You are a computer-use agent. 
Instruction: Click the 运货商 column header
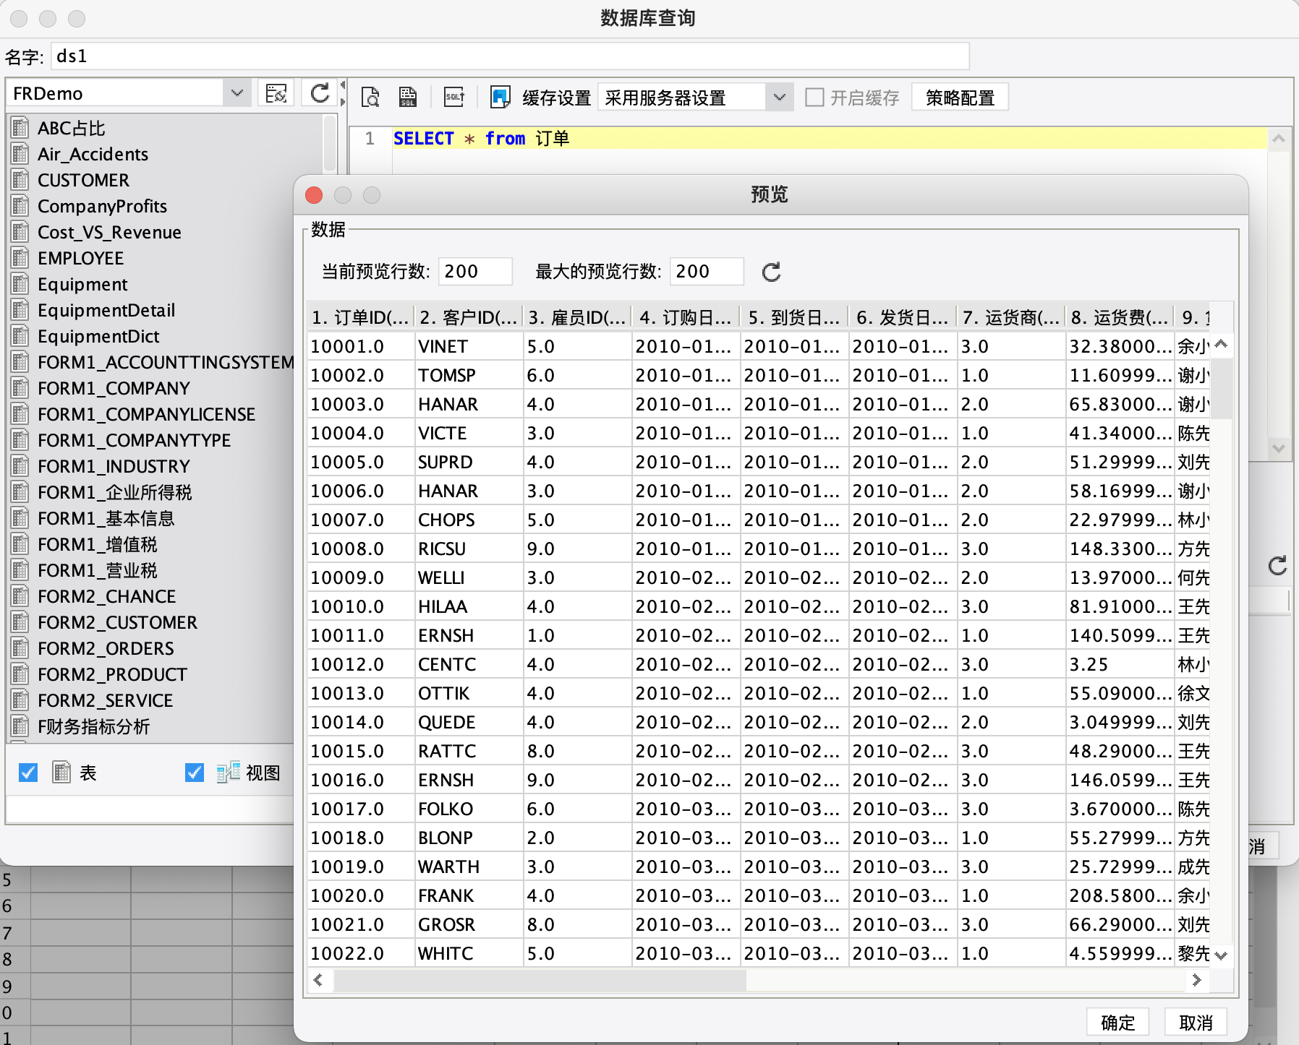click(x=1011, y=317)
